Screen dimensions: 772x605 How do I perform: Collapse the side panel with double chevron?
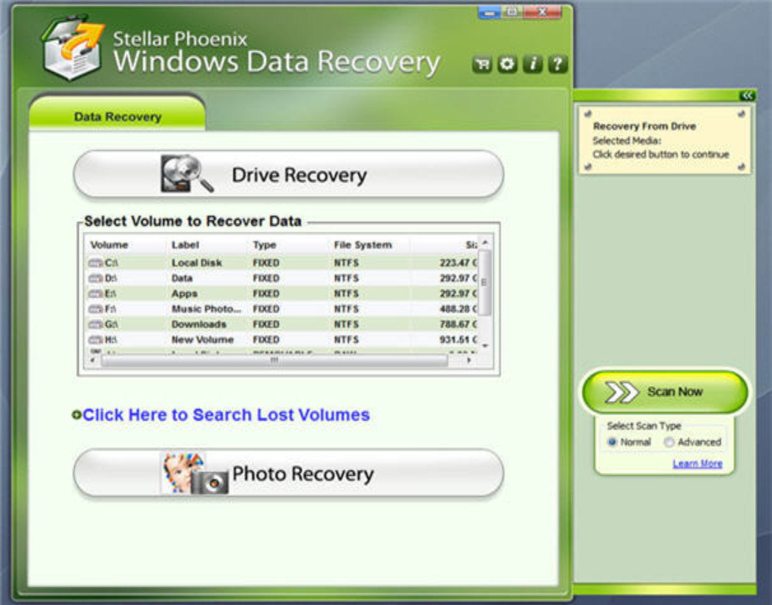point(747,95)
